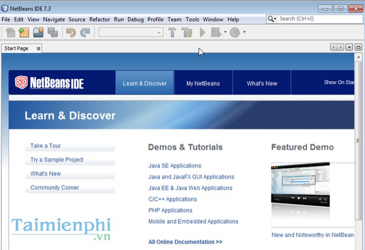
Task: Open the Edit menu
Action: (19, 20)
